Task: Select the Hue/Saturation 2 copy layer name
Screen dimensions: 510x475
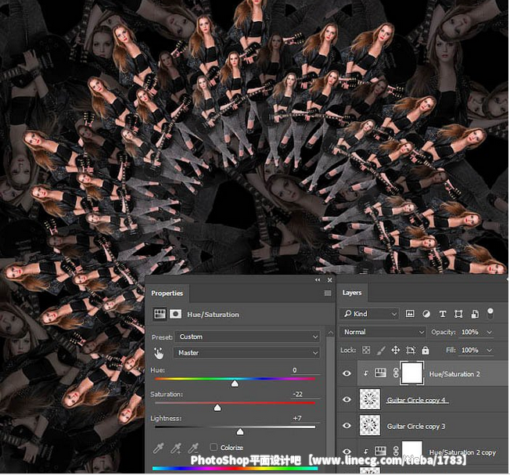Action: click(x=462, y=452)
